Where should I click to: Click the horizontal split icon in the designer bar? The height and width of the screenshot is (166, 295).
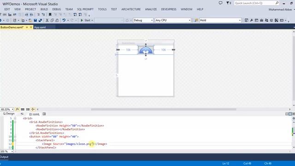pyautogui.click(x=290, y=114)
